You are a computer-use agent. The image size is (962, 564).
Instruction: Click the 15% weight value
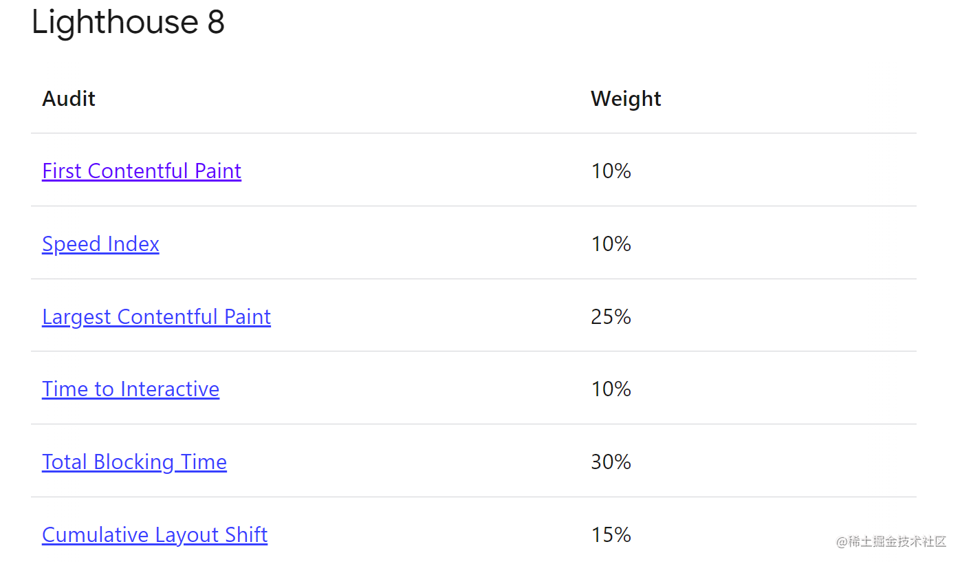(611, 534)
